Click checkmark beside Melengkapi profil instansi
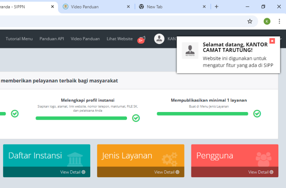The width and height of the screenshot is (286, 188). (136, 118)
